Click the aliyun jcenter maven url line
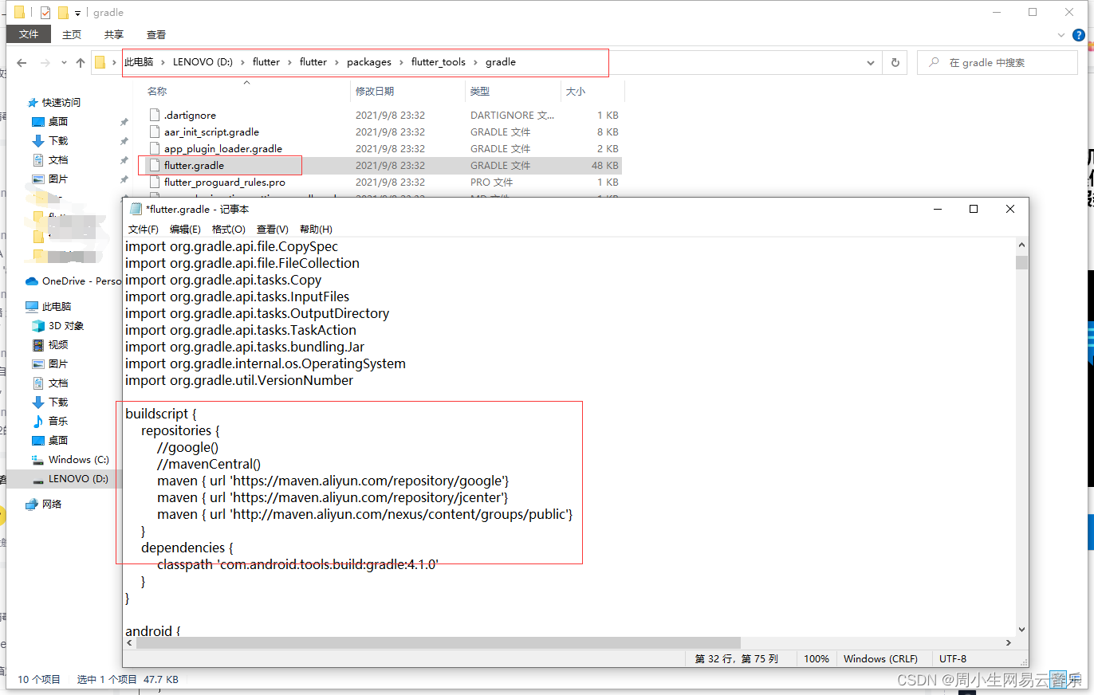The width and height of the screenshot is (1094, 695). 333,497
